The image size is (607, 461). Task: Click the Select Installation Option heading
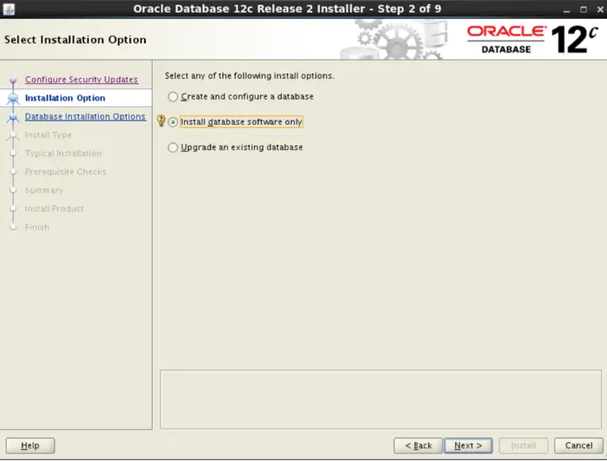pos(75,40)
